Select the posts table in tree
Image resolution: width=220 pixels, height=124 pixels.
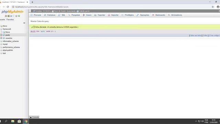click(x=8, y=35)
